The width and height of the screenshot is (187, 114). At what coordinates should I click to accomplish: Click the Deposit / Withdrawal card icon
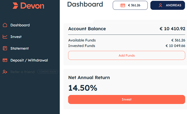(x=5, y=60)
